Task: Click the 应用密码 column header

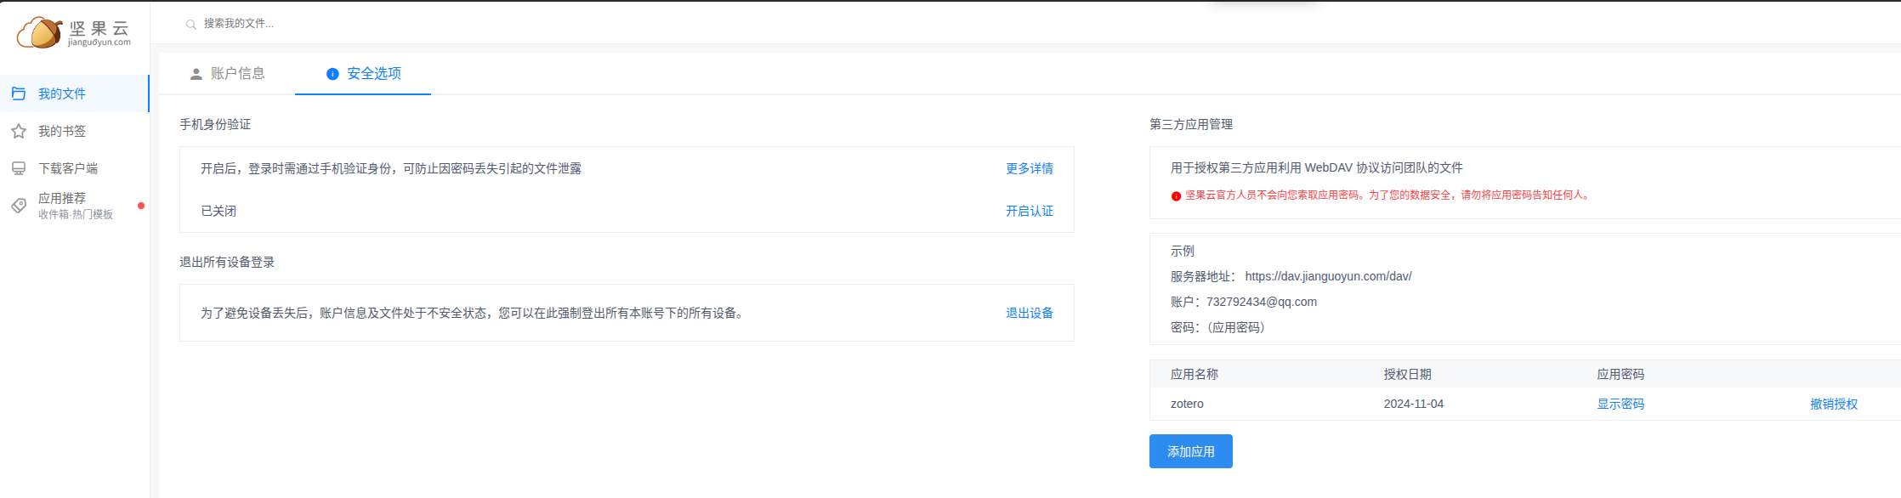Action: [x=1620, y=374]
